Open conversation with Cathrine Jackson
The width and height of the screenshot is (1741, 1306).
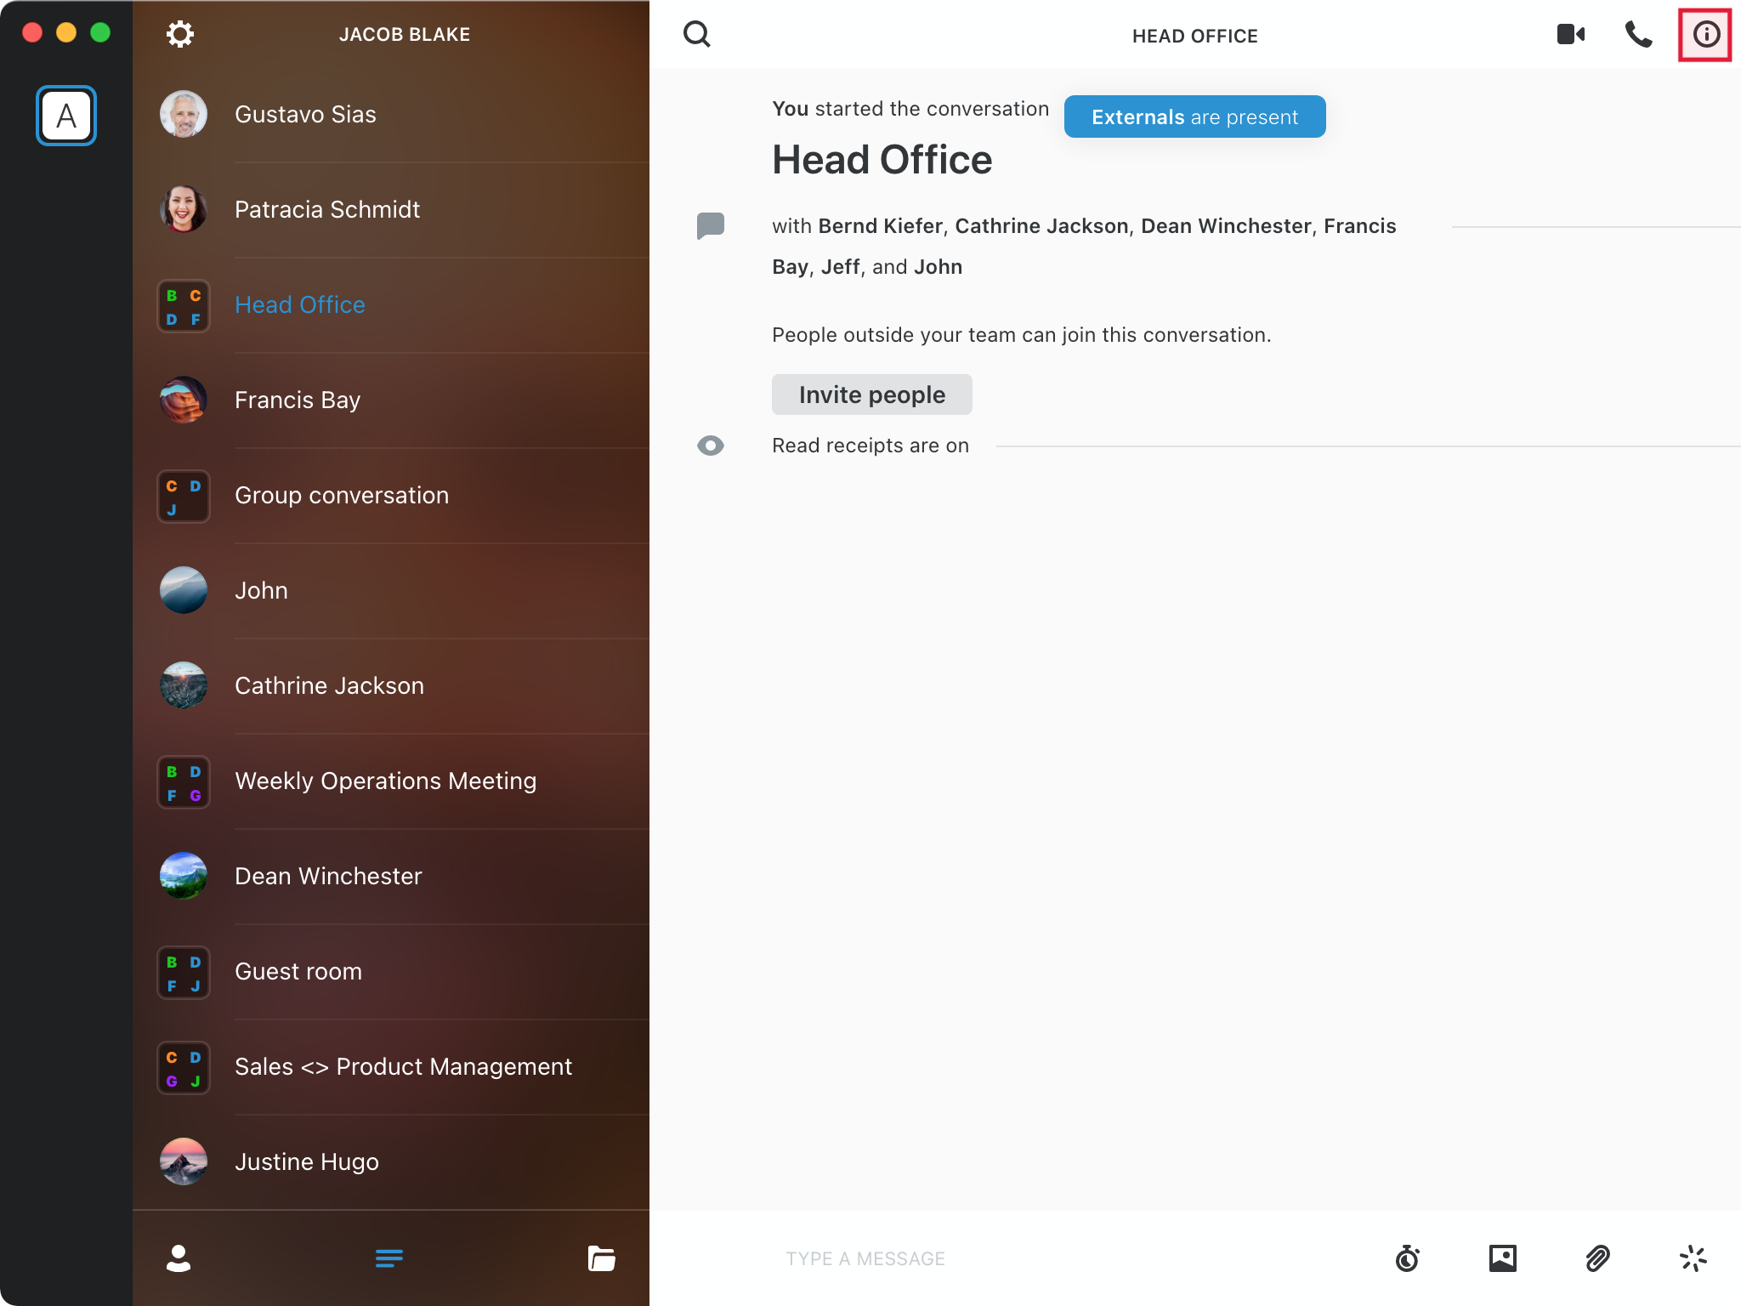point(391,686)
